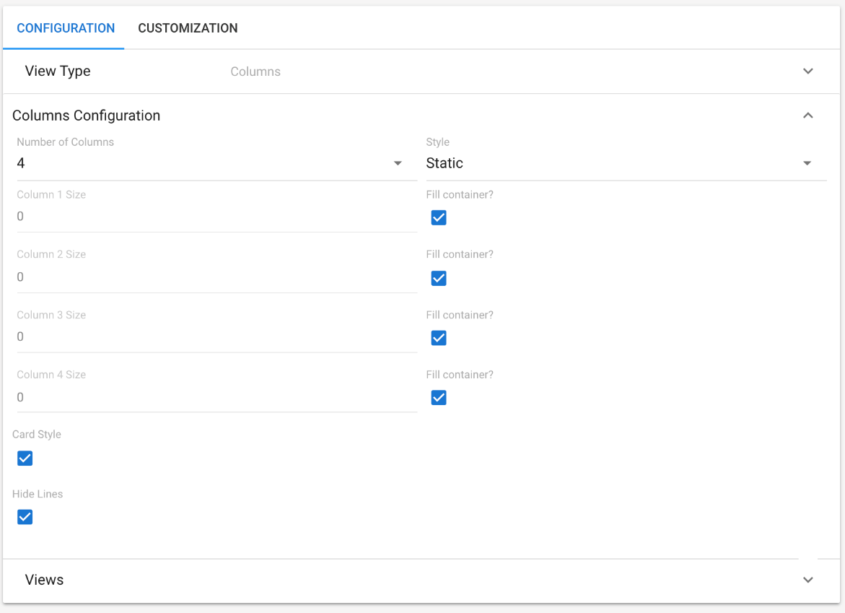Uncheck Fill container for Column 1
Image resolution: width=845 pixels, height=613 pixels.
tap(439, 218)
